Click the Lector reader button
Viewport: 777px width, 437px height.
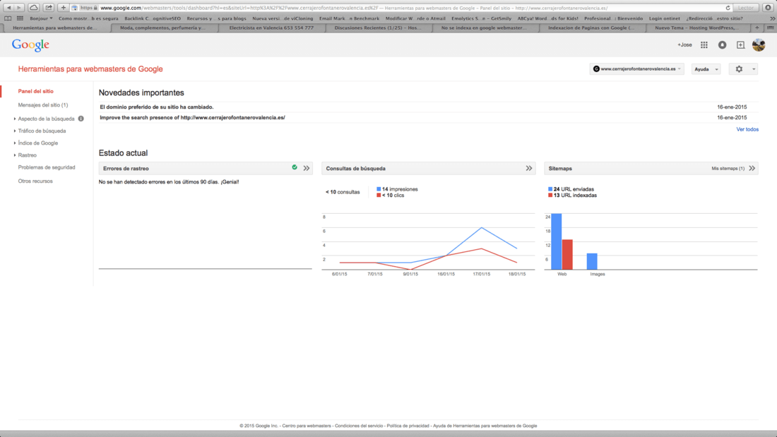click(x=746, y=8)
